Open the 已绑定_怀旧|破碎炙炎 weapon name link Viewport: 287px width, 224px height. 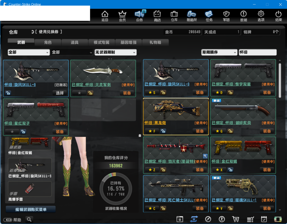tap(231, 123)
